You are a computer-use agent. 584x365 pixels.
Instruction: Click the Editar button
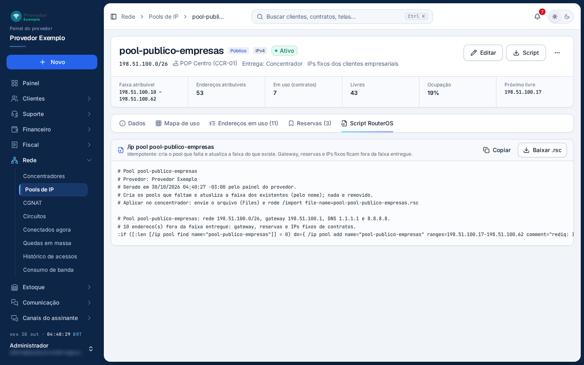[x=483, y=53]
